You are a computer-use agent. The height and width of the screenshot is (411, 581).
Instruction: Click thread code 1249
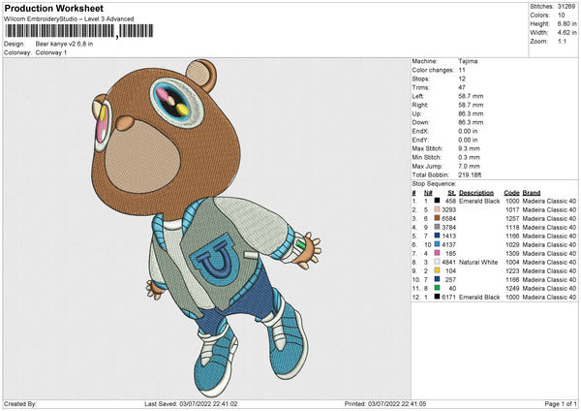512,289
